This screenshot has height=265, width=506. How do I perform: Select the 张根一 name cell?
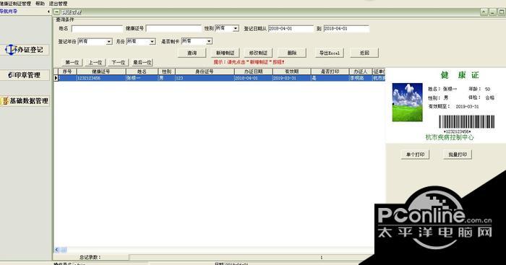(x=142, y=78)
